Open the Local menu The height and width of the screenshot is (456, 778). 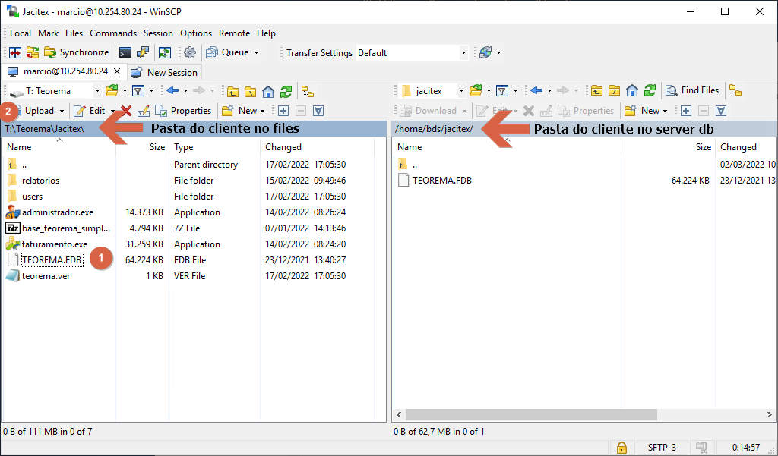coord(21,33)
